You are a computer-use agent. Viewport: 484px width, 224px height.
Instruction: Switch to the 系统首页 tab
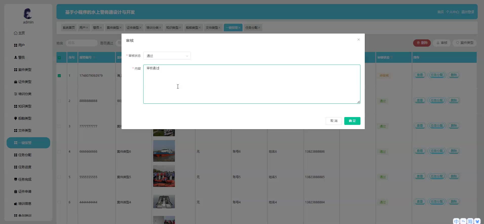coord(69,27)
